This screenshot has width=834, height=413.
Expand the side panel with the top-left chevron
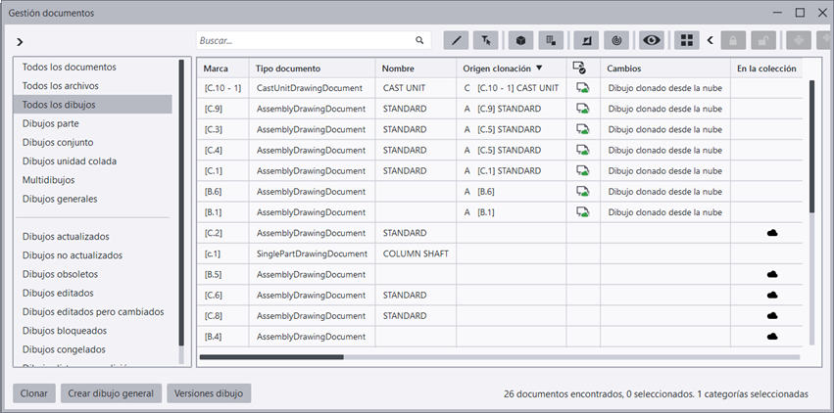point(20,42)
